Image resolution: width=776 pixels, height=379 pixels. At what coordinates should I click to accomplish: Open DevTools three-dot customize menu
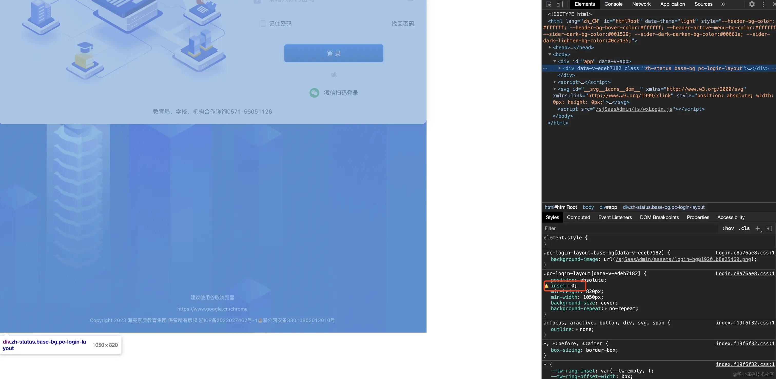(763, 4)
